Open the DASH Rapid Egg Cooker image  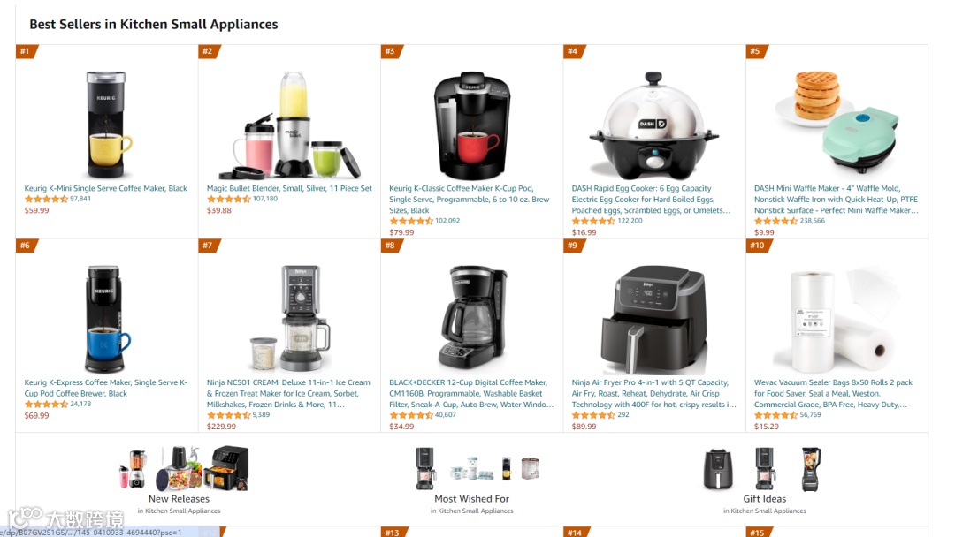pos(654,125)
